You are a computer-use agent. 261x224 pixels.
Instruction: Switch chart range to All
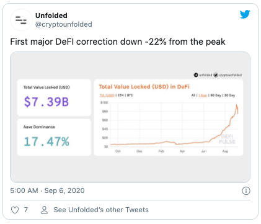click(193, 96)
